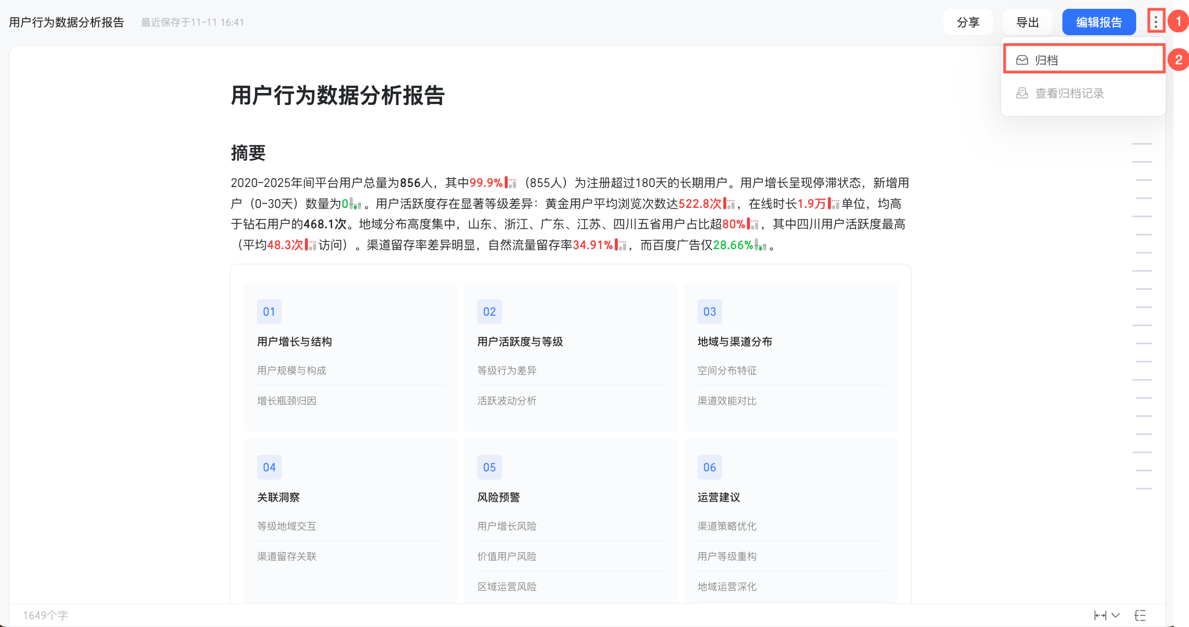Open the three-dot more options menu
1189x627 pixels.
(x=1155, y=22)
